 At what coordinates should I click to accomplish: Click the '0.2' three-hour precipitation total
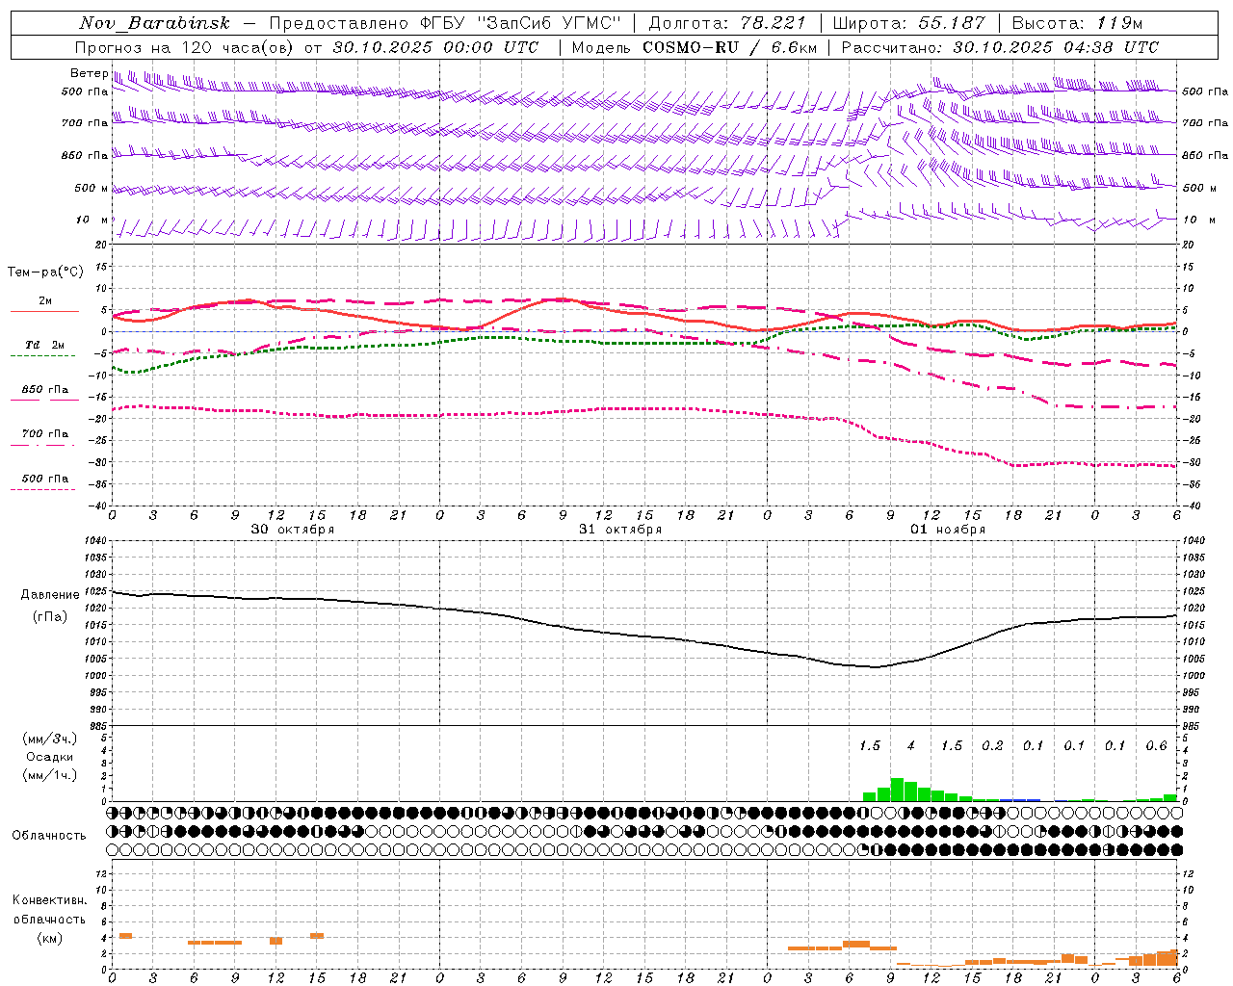click(x=992, y=746)
